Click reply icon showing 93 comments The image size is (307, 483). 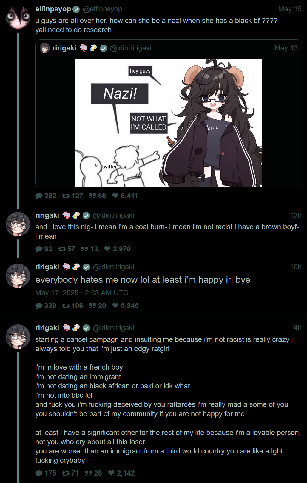(39, 249)
